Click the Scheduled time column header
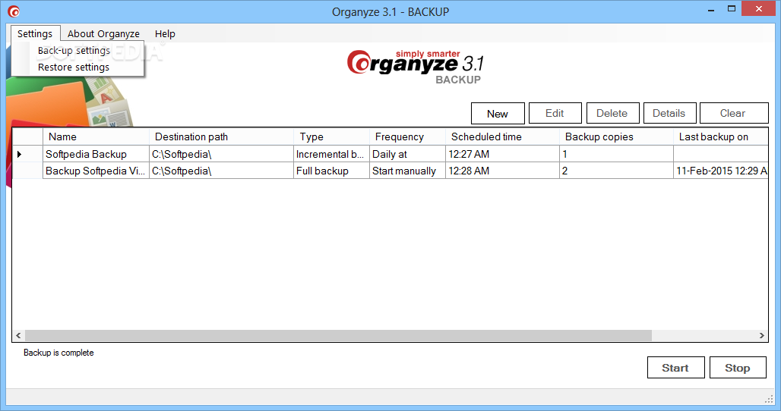The width and height of the screenshot is (781, 411). (503, 136)
